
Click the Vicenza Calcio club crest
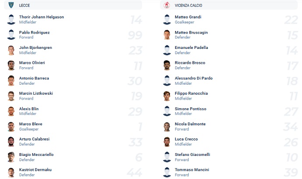(x=166, y=5)
